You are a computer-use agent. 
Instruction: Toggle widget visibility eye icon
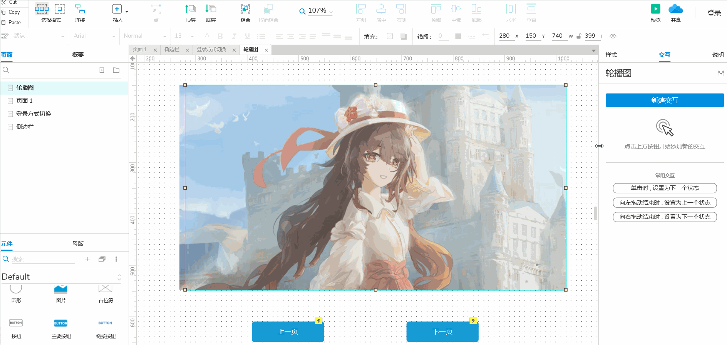613,36
